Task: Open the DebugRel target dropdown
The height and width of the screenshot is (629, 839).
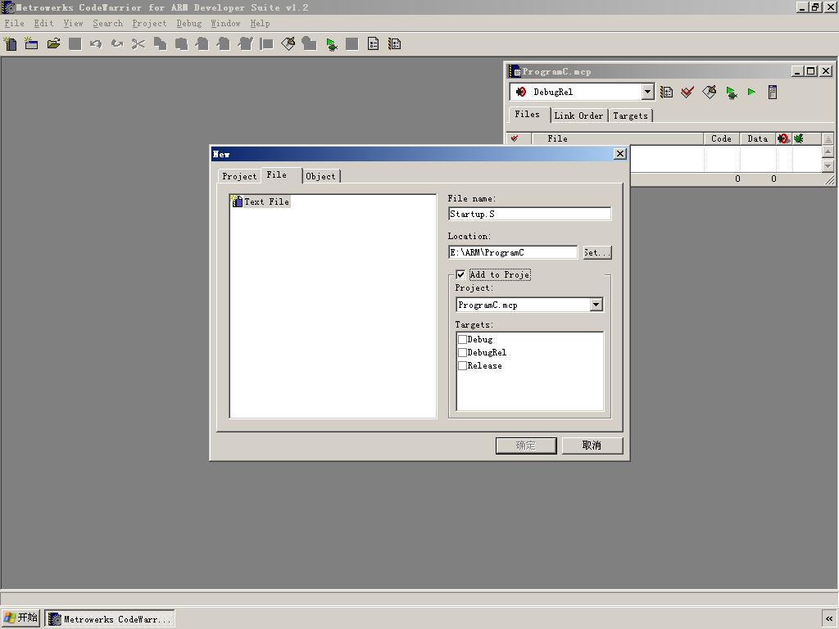Action: 647,92
